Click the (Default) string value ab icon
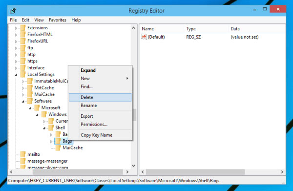The height and width of the screenshot is (191, 293). 144,37
